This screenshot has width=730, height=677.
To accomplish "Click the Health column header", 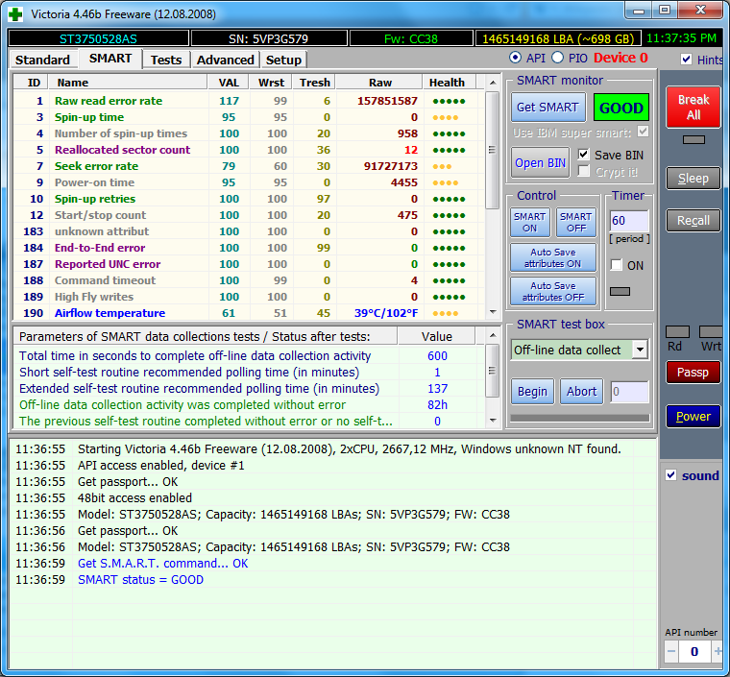I will coord(450,83).
